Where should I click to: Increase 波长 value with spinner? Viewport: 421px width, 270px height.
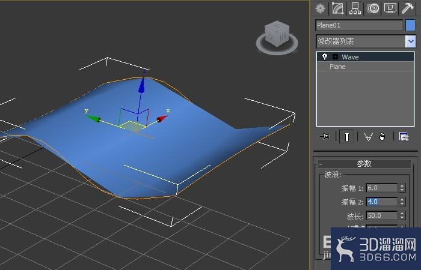[x=402, y=213]
